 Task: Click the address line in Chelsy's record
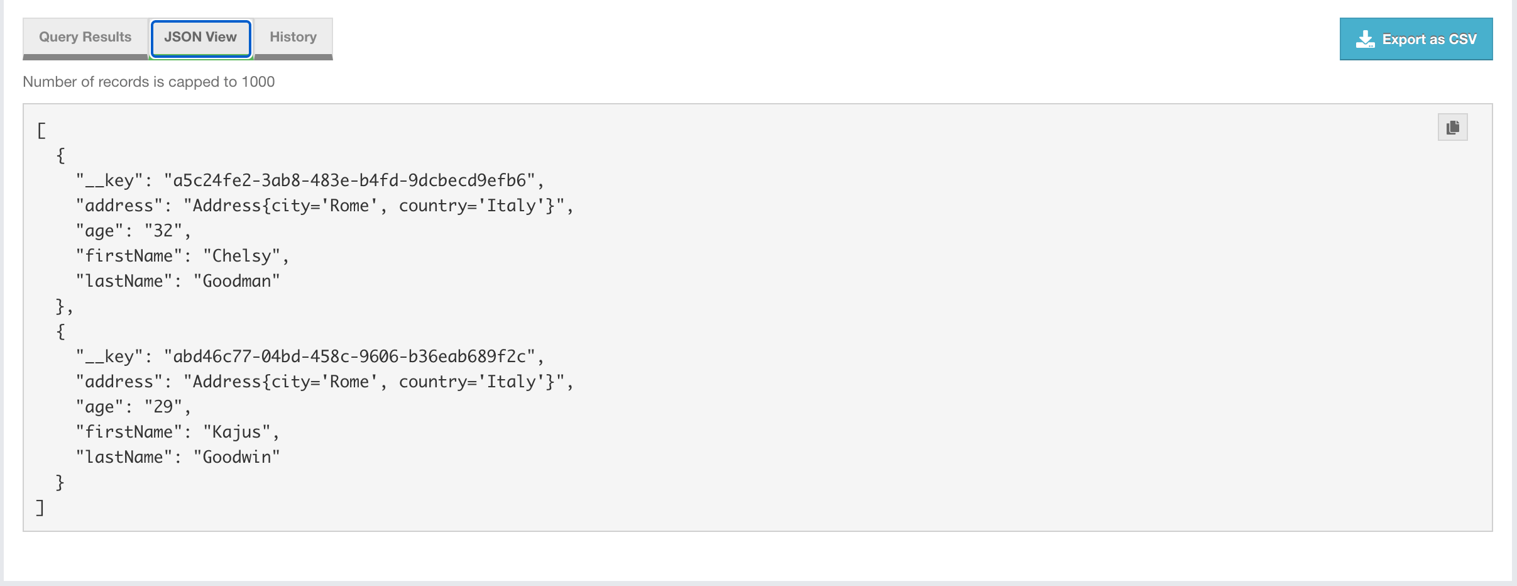[x=324, y=206]
